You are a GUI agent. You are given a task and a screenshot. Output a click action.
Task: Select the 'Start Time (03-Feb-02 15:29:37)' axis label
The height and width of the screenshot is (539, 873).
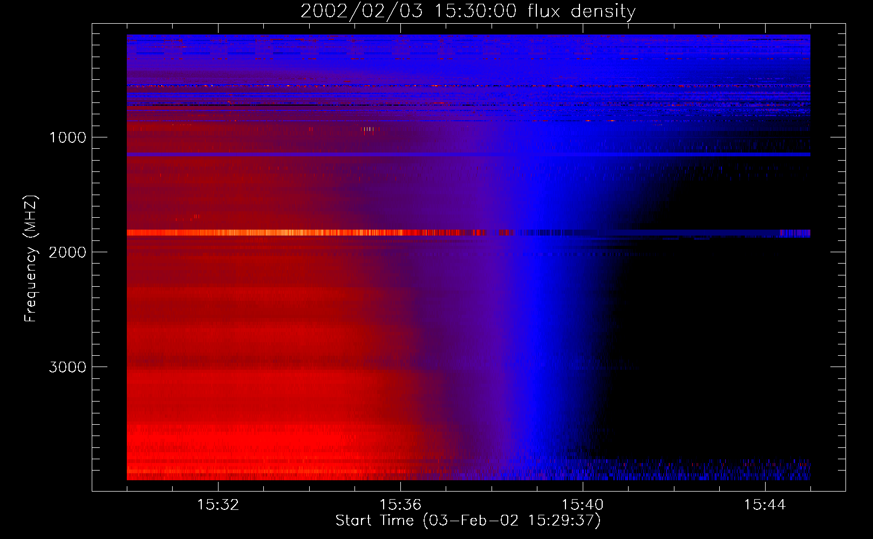coord(468,521)
